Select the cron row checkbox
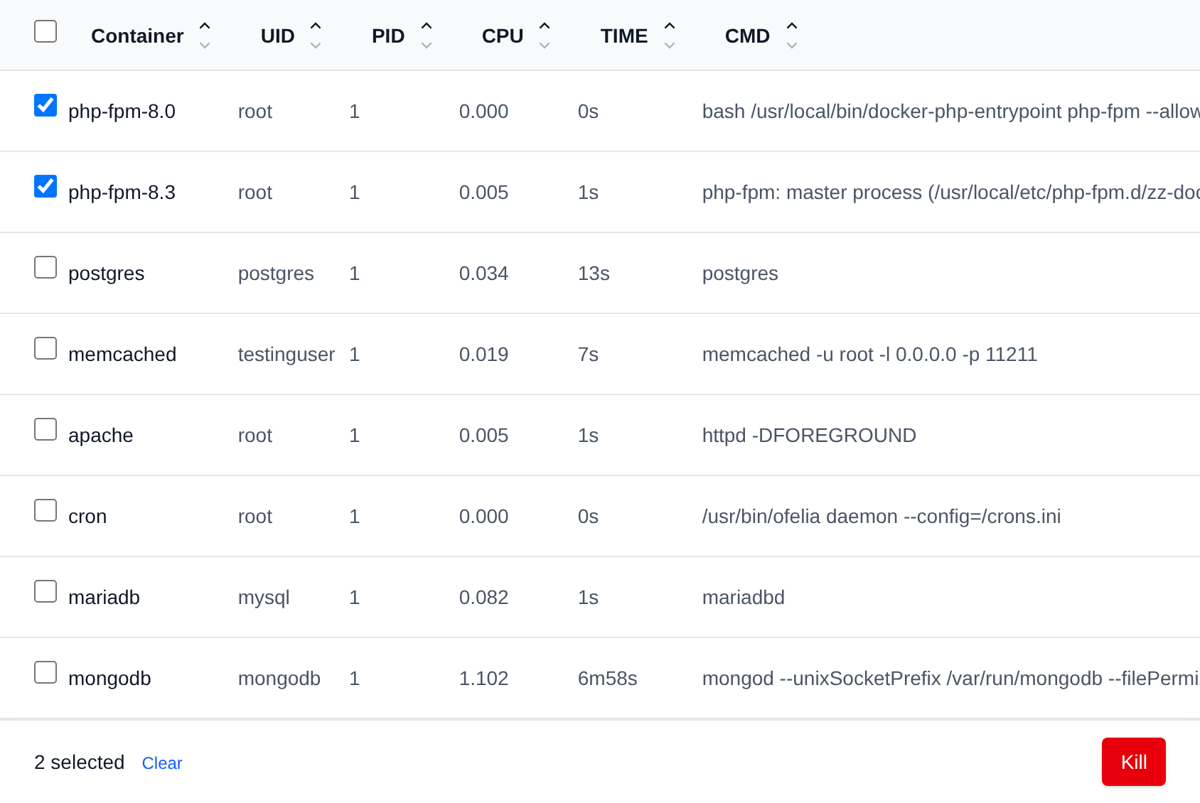The image size is (1200, 803). [45, 510]
